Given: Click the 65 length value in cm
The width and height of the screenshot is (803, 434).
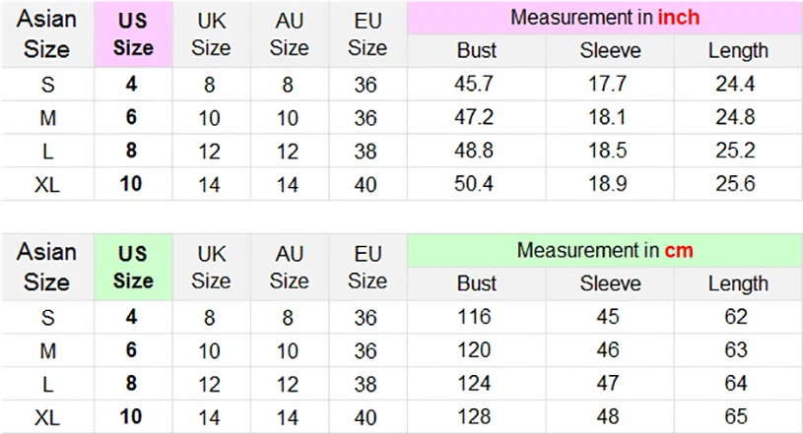Looking at the screenshot, I should [736, 416].
